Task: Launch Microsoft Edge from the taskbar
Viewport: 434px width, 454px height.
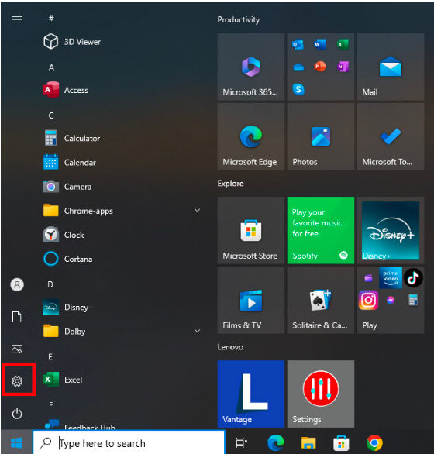Action: [x=276, y=443]
